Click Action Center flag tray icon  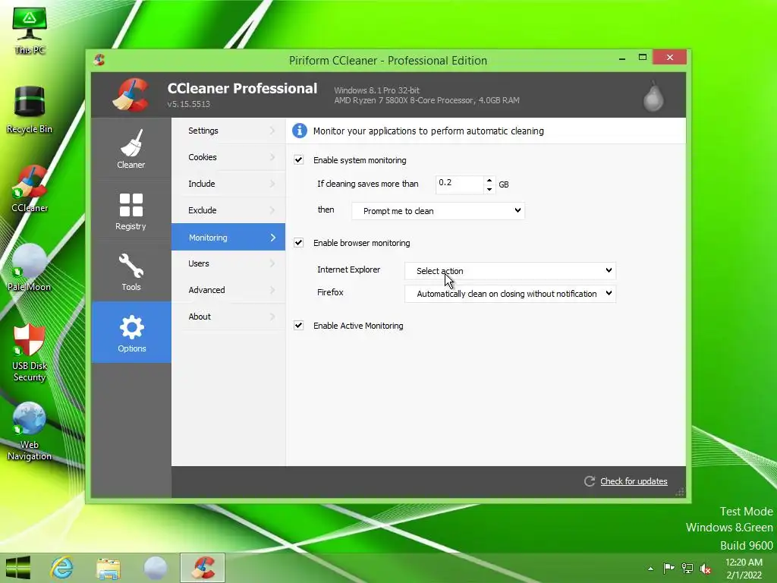point(668,568)
